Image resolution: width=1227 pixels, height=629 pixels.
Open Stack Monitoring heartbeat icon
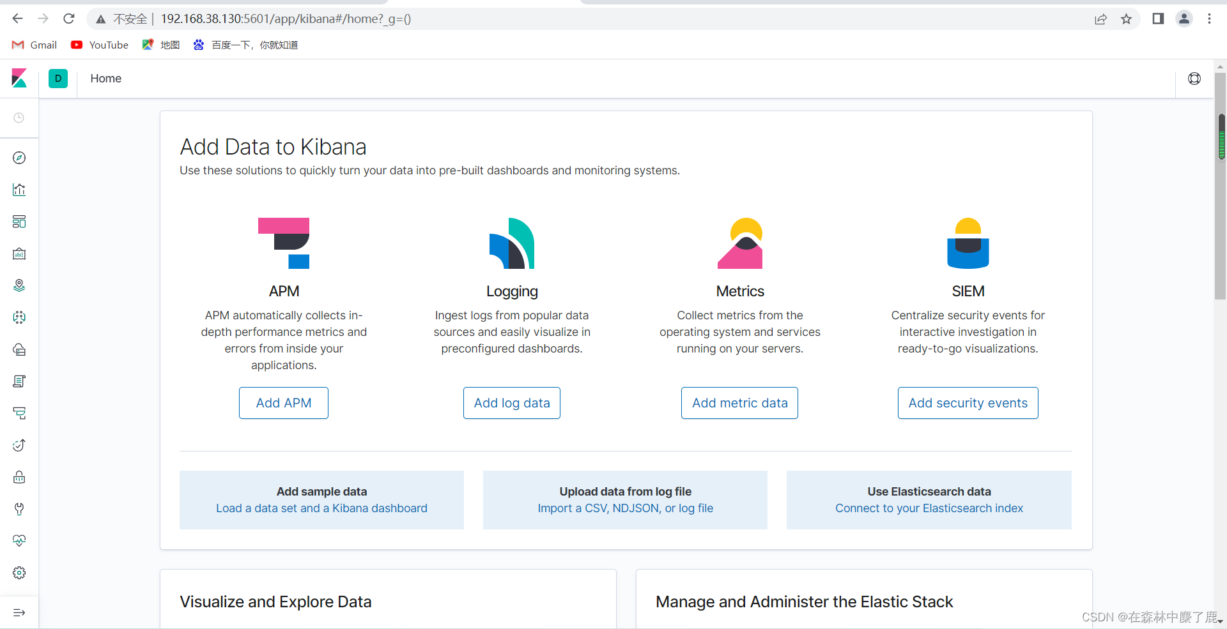pos(19,541)
